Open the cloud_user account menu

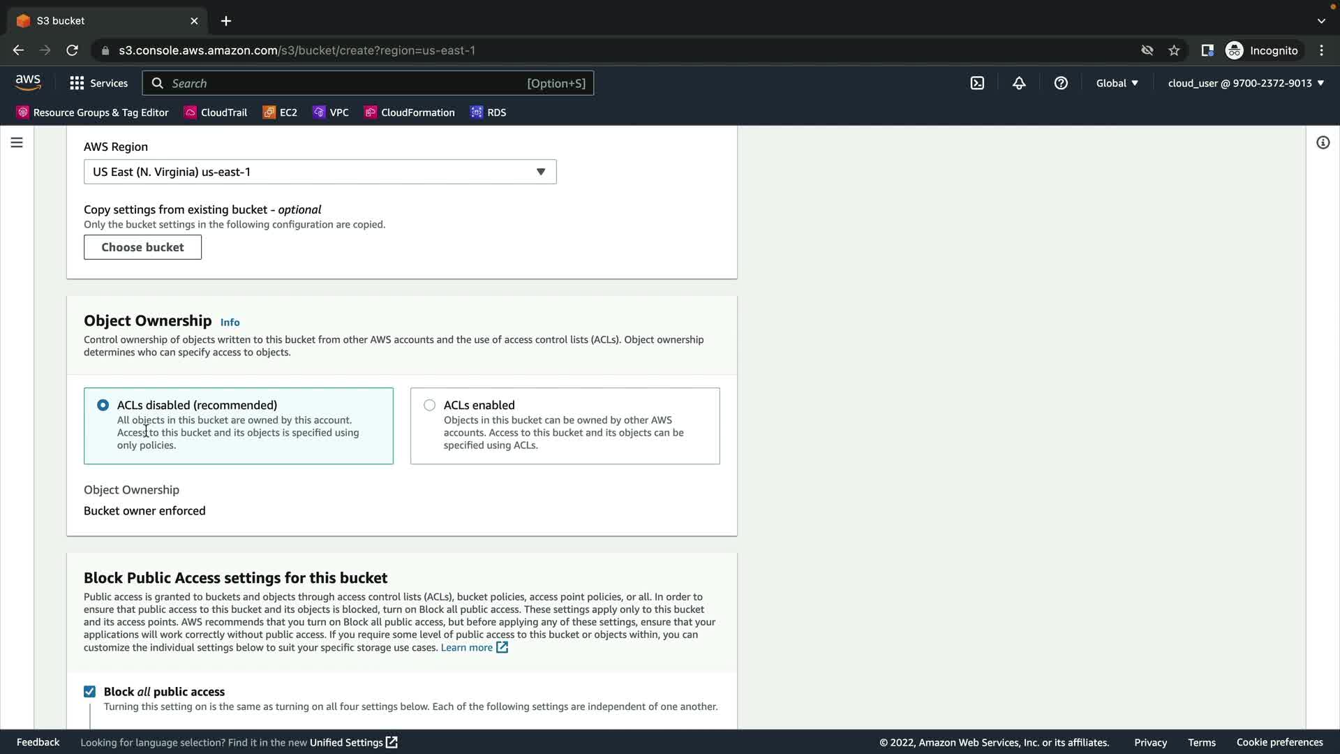tap(1246, 83)
